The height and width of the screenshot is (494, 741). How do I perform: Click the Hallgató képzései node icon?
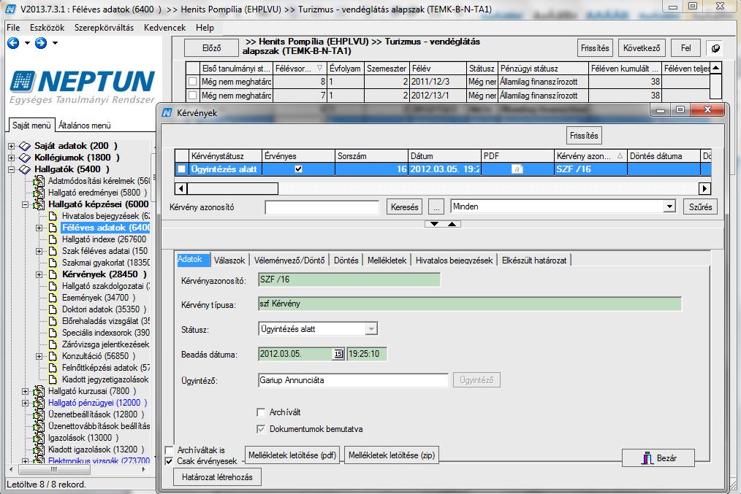39,204
